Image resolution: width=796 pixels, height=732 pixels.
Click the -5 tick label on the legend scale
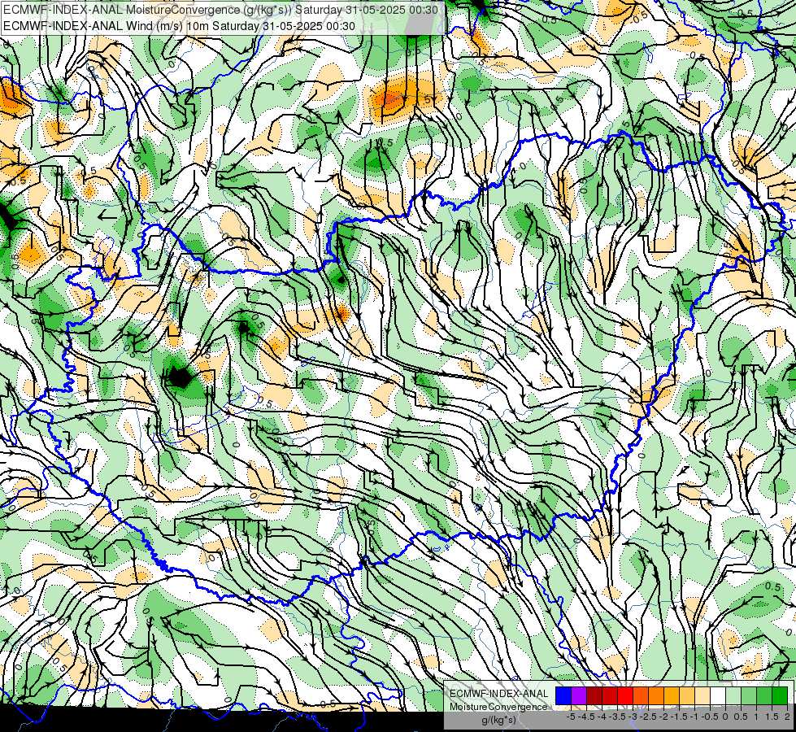coord(571,717)
